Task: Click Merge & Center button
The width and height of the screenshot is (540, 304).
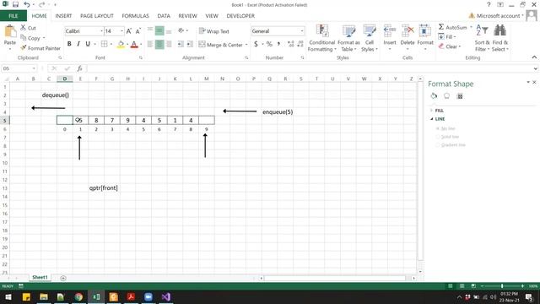Action: coord(221,45)
